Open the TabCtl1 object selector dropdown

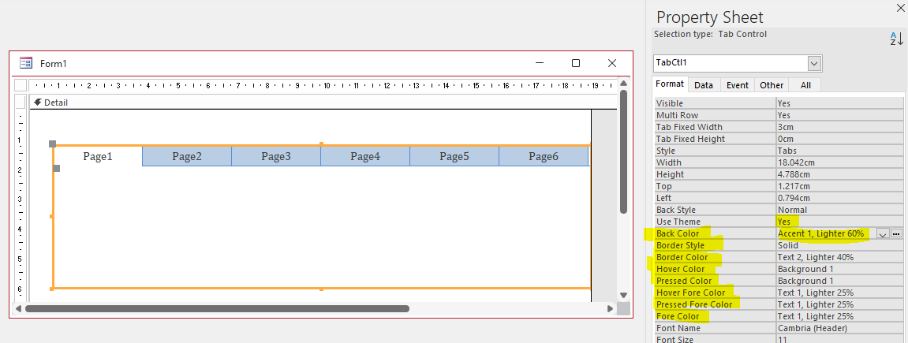pos(815,63)
